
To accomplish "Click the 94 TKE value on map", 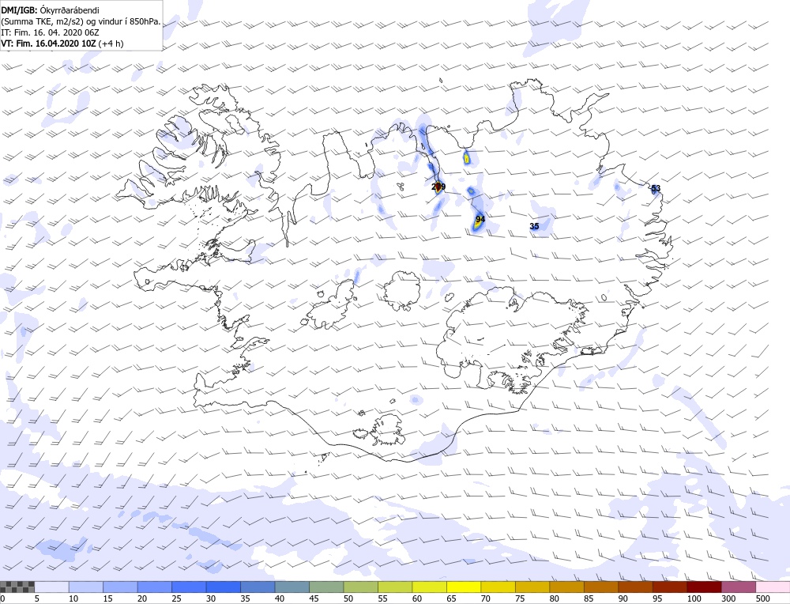I will (480, 219).
